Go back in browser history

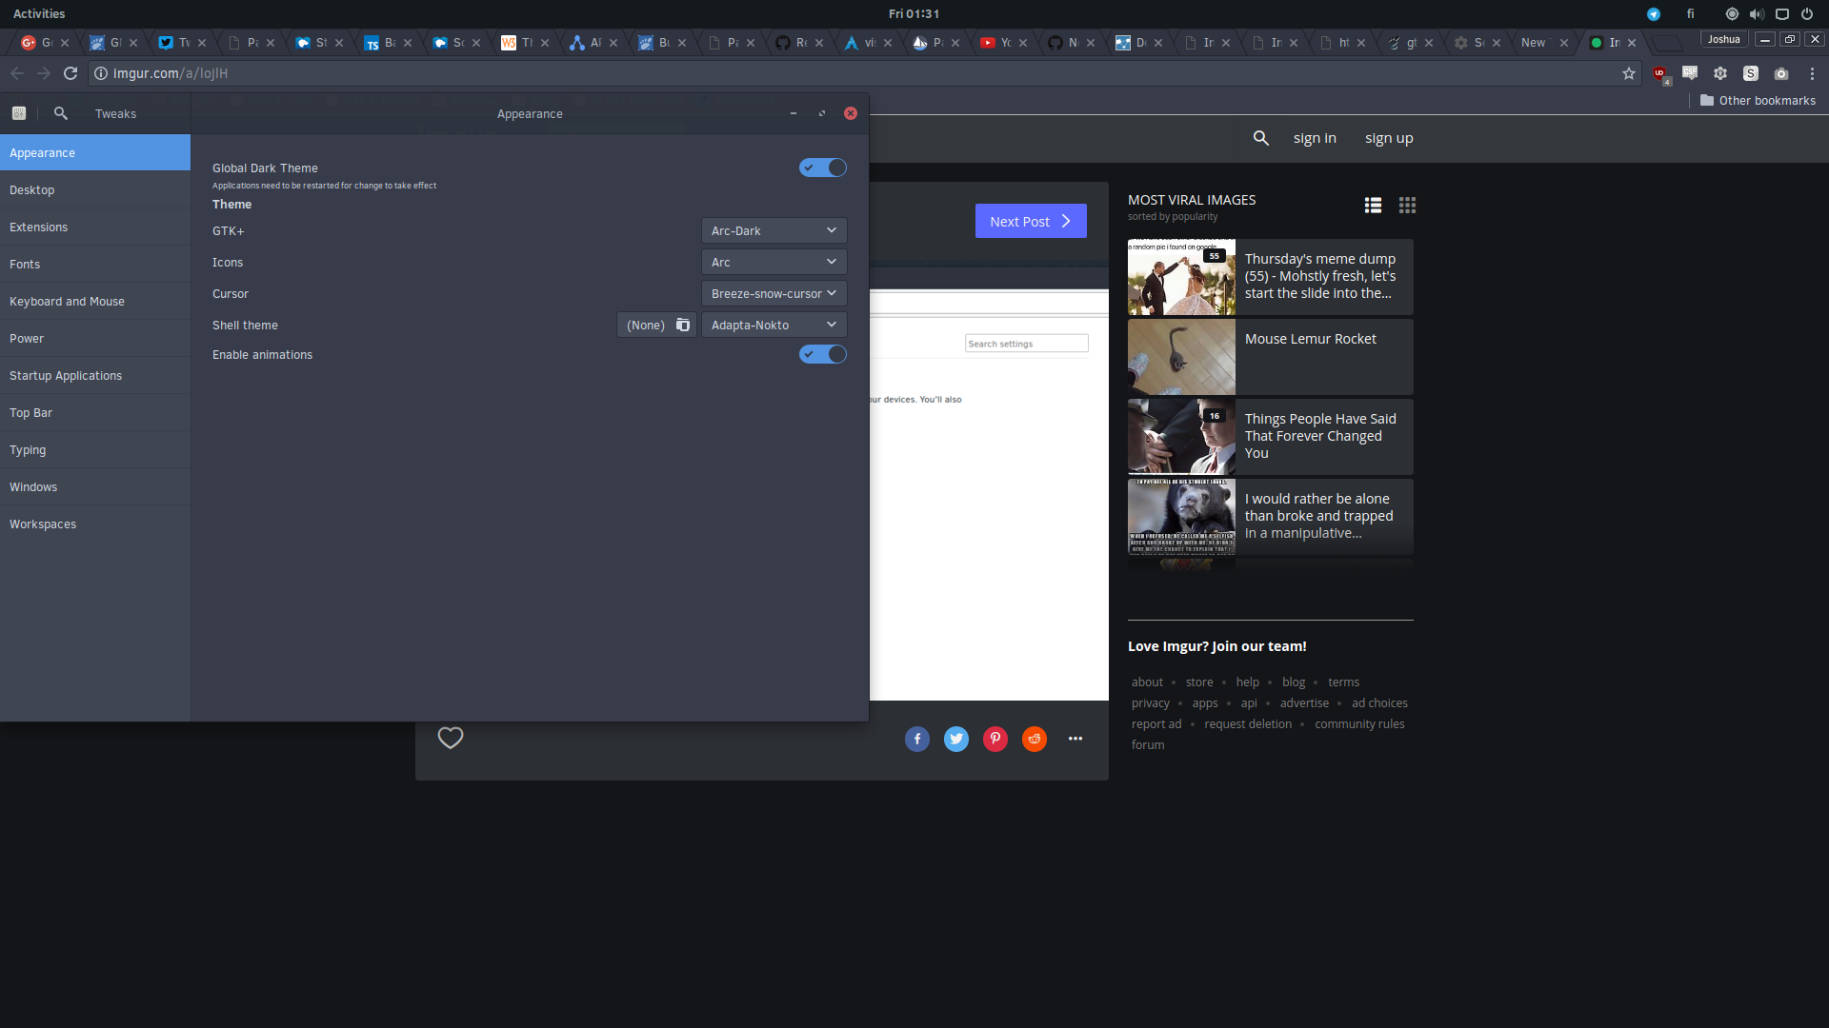(x=17, y=73)
